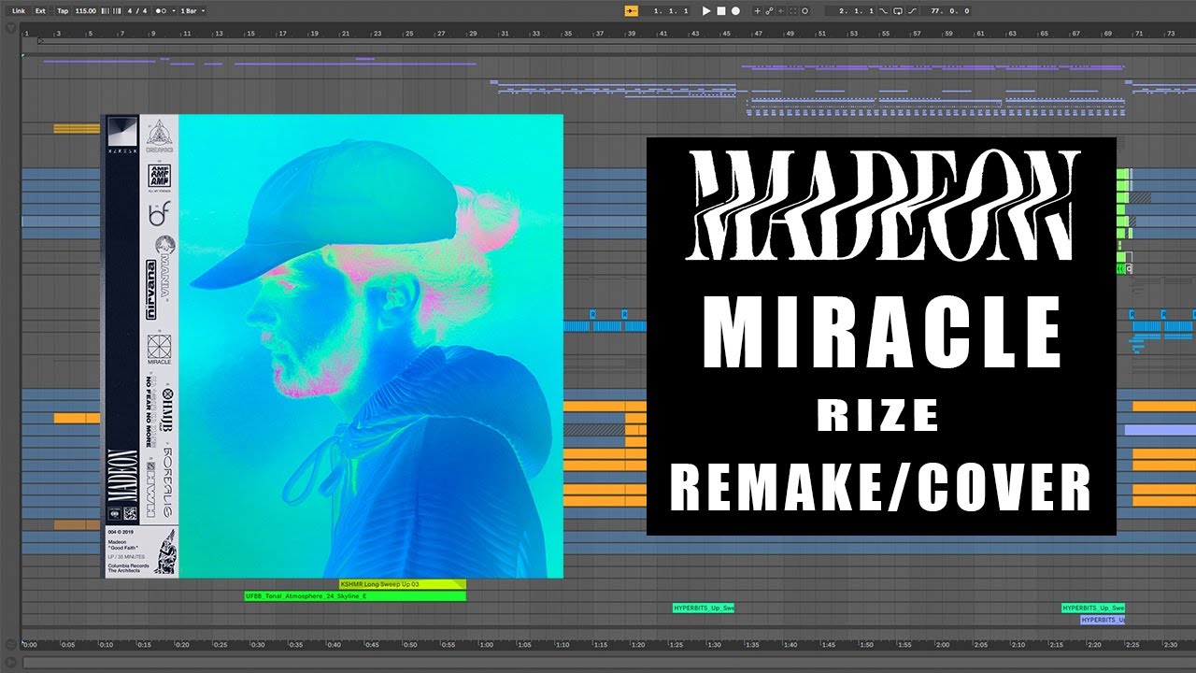Toggle the Ext external sync button
Image resolution: width=1196 pixels, height=673 pixels.
coord(40,11)
